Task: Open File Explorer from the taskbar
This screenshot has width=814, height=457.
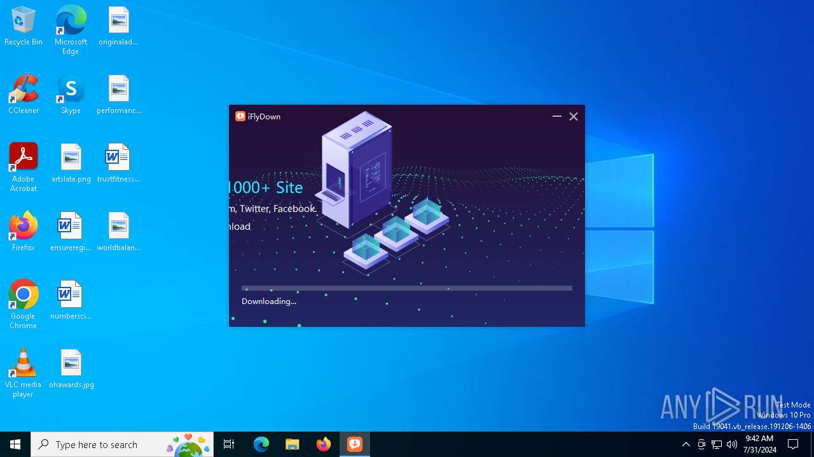Action: [x=293, y=444]
